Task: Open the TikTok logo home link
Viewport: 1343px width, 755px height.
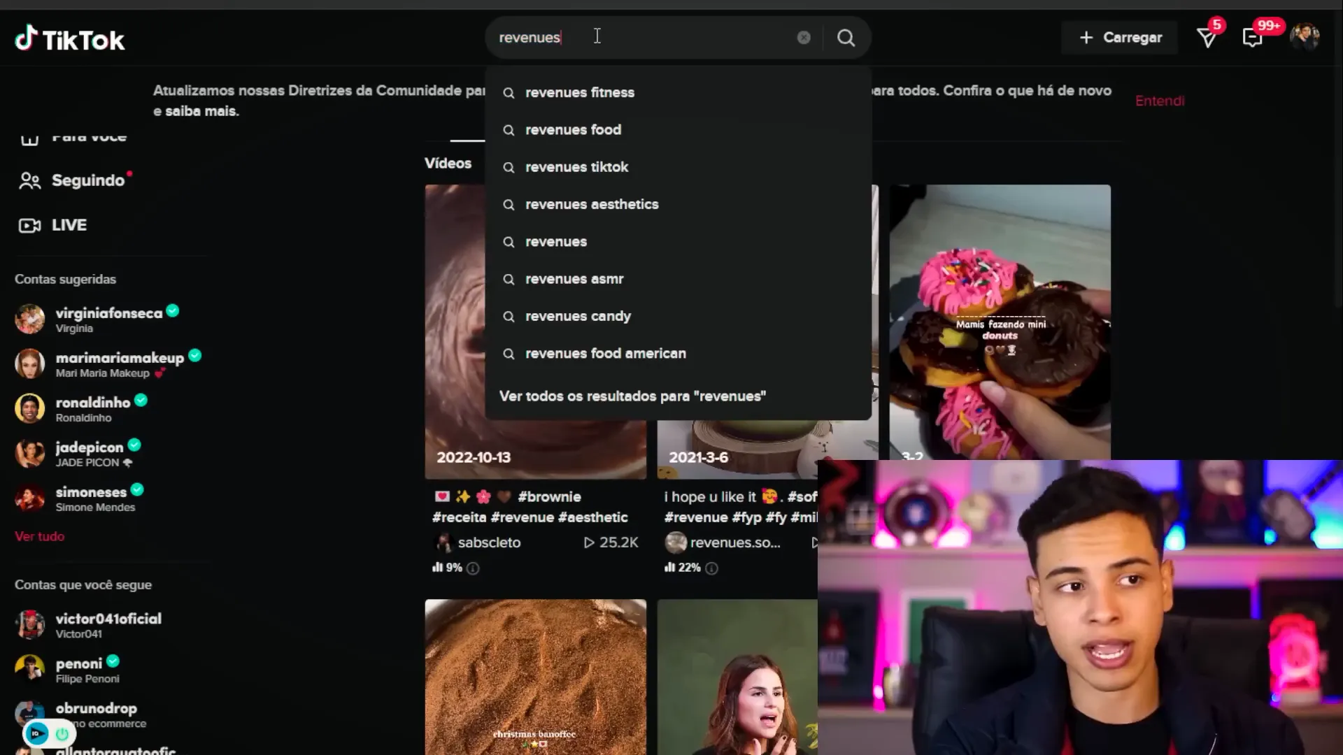Action: pyautogui.click(x=69, y=39)
